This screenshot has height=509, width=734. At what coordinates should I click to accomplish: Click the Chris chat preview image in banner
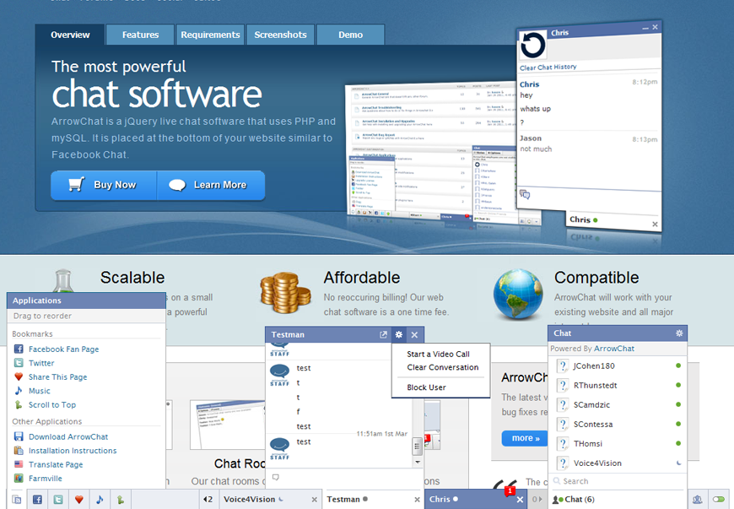coord(589,127)
